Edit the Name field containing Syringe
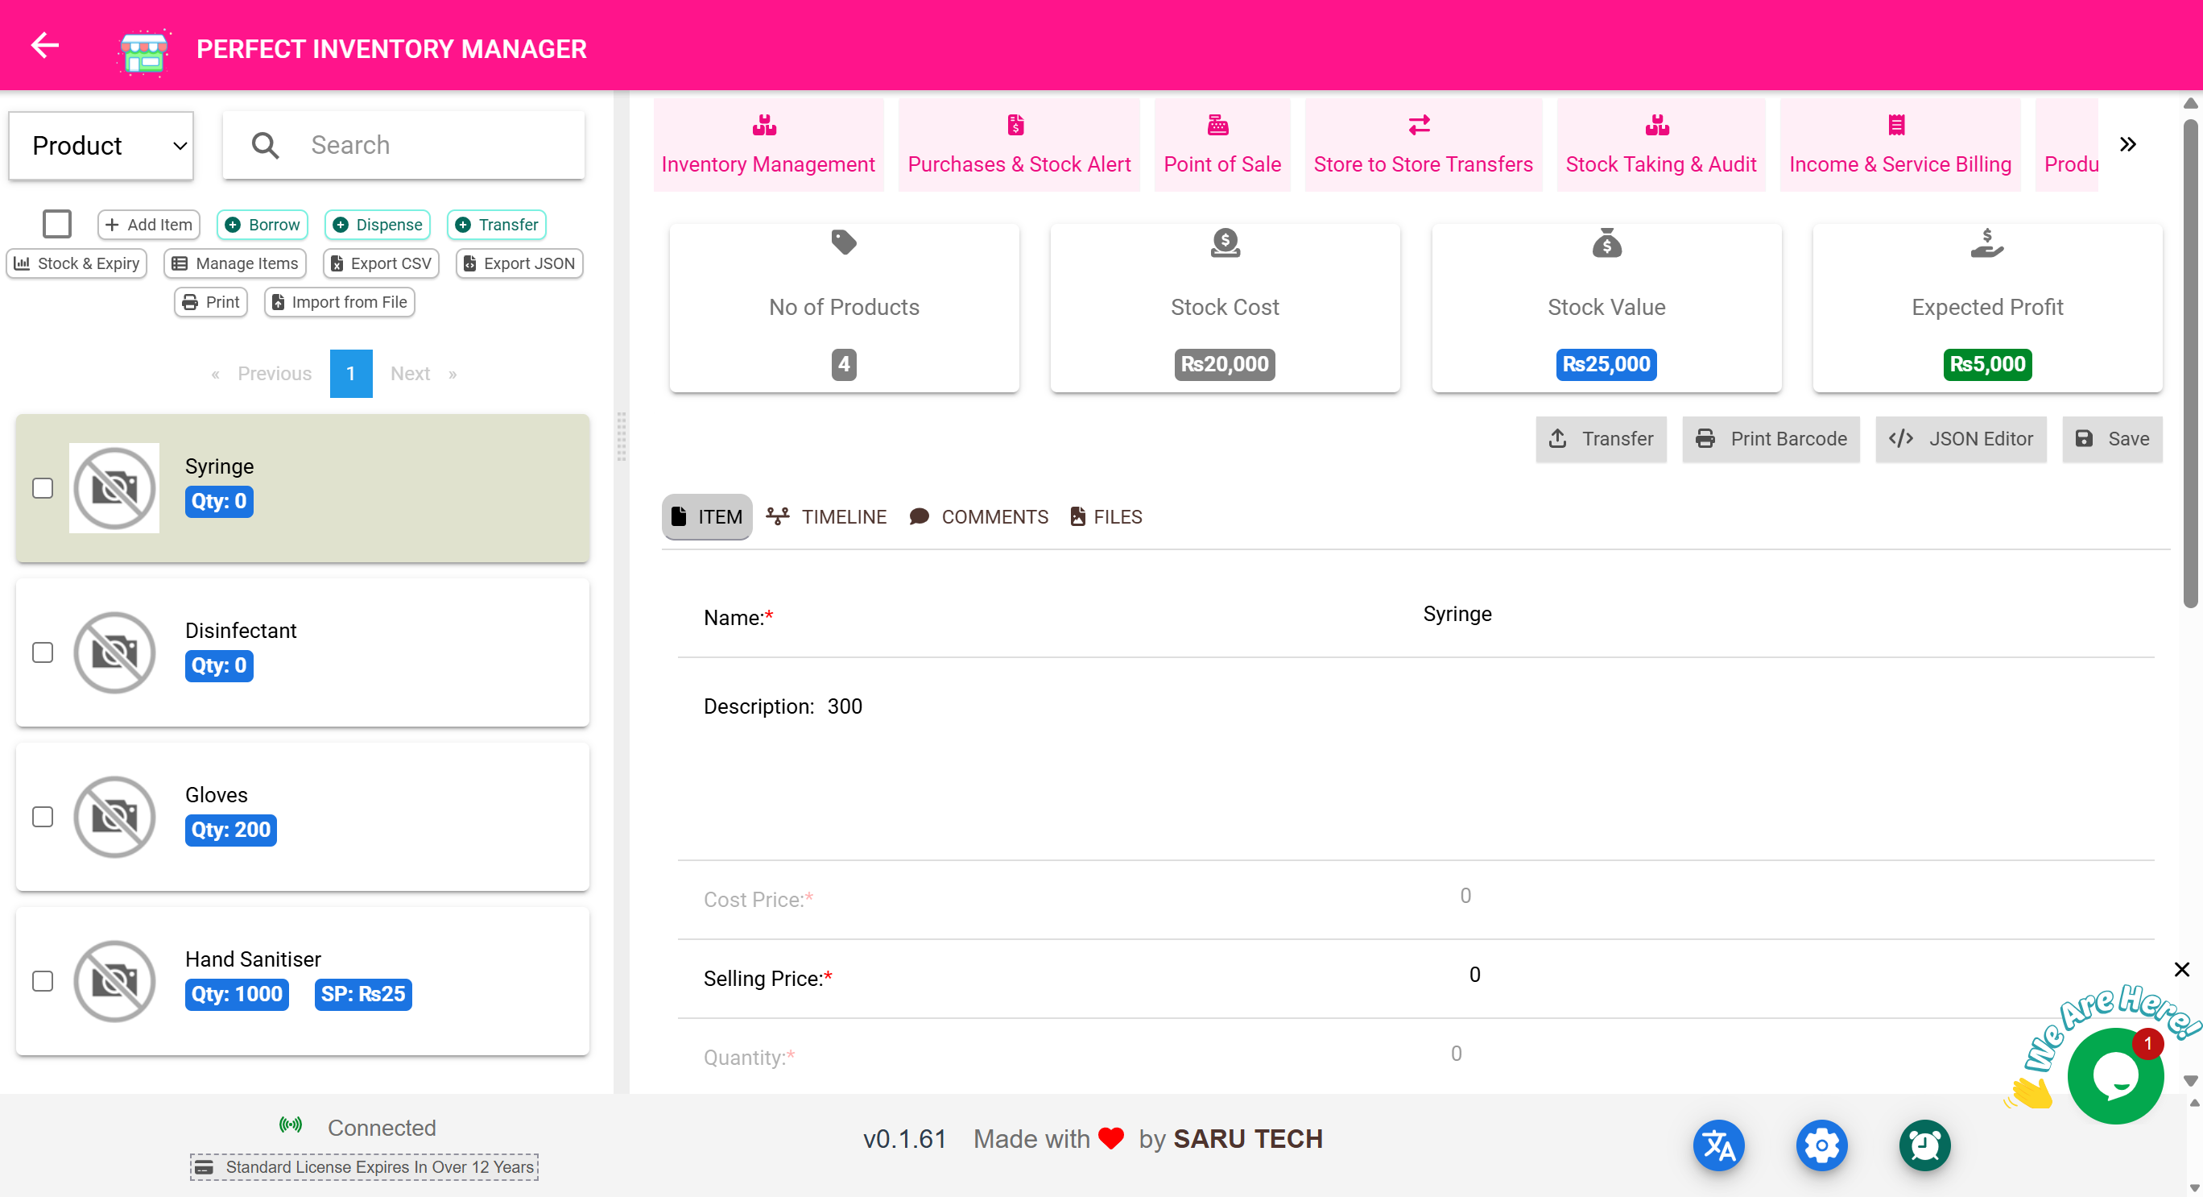The width and height of the screenshot is (2203, 1197). [x=1457, y=613]
